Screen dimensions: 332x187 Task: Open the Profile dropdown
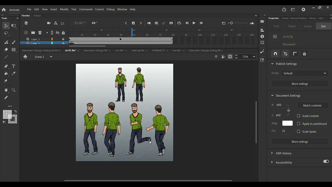coord(305,73)
